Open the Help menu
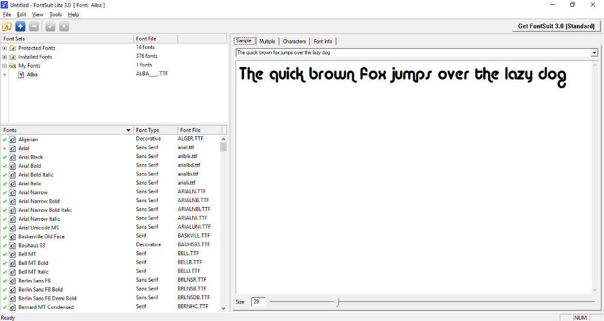 (x=73, y=14)
